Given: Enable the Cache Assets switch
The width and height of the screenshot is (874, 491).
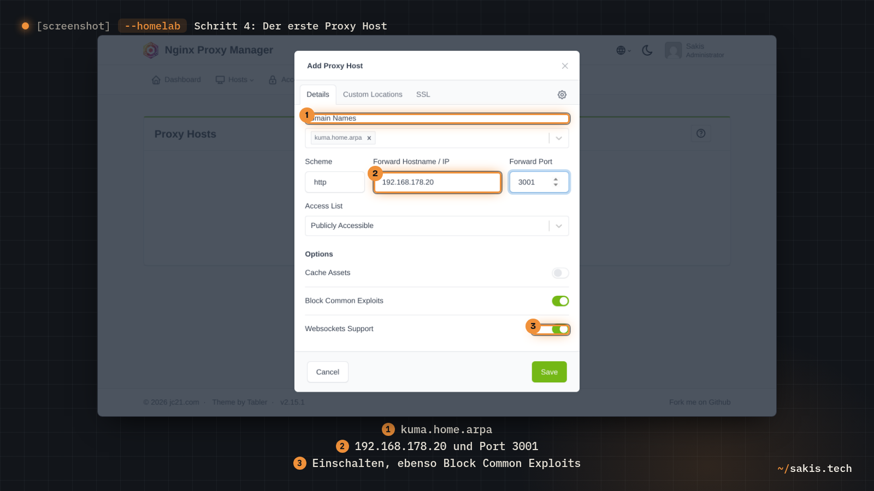Looking at the screenshot, I should 560,273.
